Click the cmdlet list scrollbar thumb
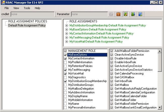 coord(160,62)
